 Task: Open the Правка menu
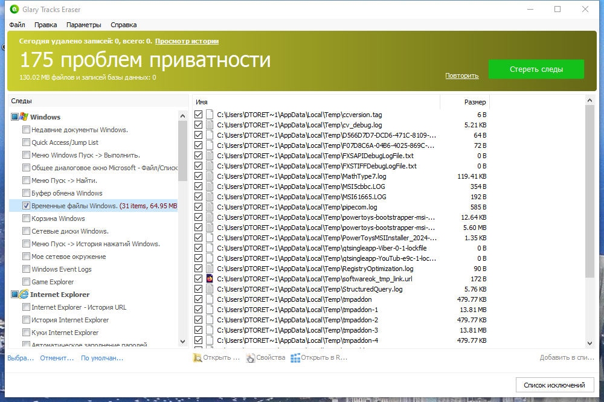[45, 25]
